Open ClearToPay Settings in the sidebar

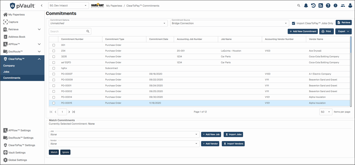tap(19, 145)
